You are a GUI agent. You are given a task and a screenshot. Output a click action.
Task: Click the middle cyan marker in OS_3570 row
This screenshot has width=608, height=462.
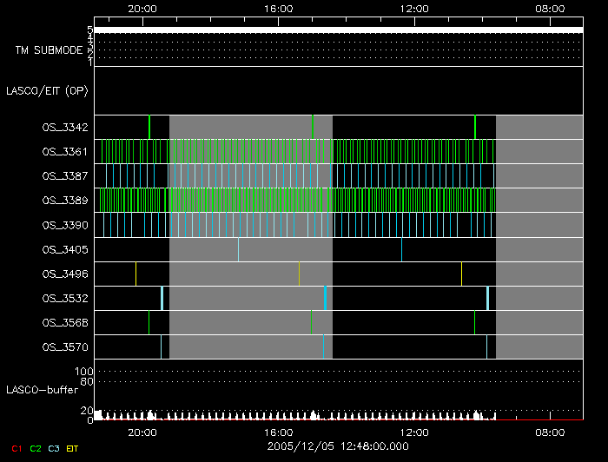[x=323, y=346]
